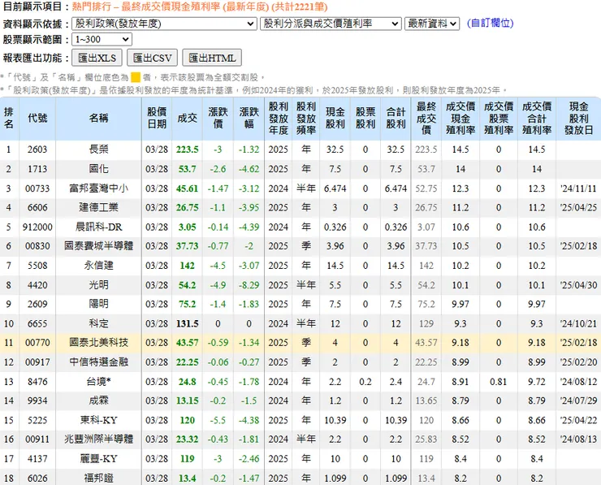
Task: Click stock code 6026
Action: pyautogui.click(x=37, y=479)
